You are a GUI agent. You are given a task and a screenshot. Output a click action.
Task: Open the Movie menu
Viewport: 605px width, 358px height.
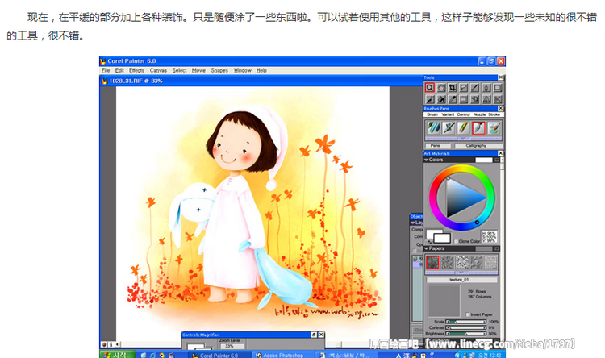click(x=198, y=70)
